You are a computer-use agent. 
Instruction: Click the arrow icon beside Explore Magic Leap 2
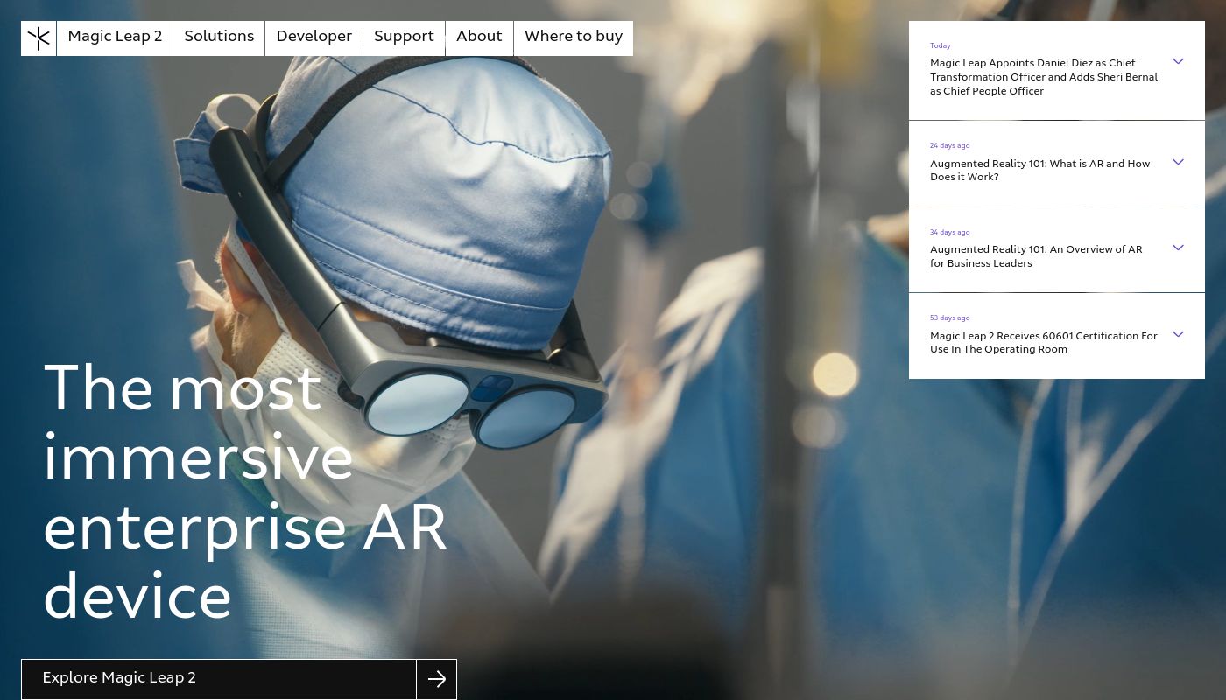[436, 679]
